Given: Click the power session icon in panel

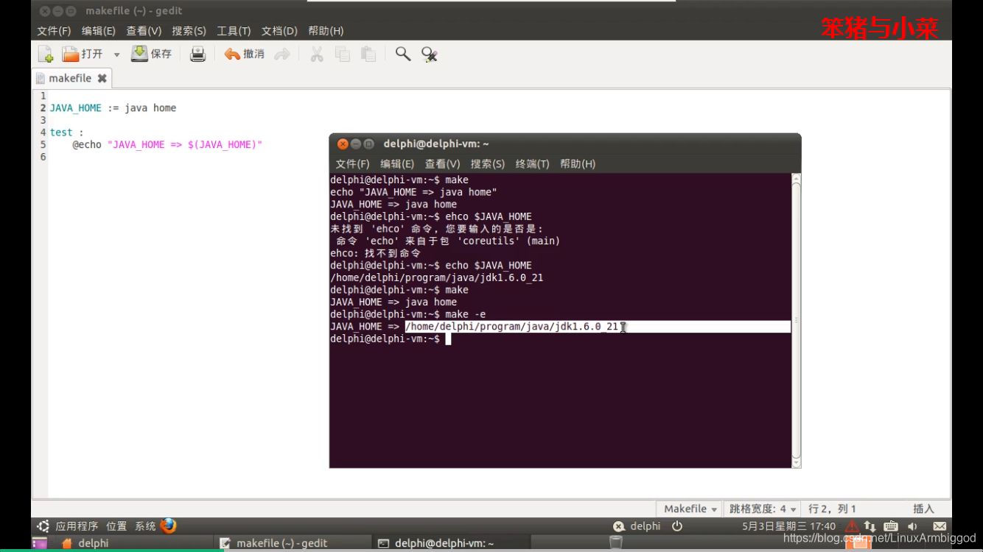Looking at the screenshot, I should pos(677,526).
